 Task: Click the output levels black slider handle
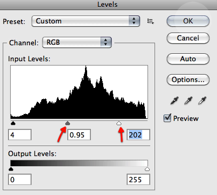[x=11, y=169]
